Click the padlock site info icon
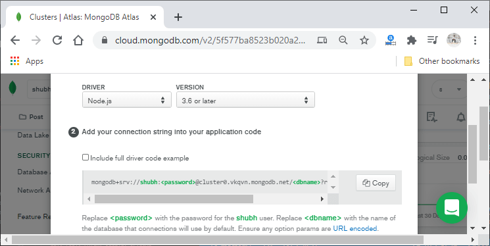 pos(105,40)
